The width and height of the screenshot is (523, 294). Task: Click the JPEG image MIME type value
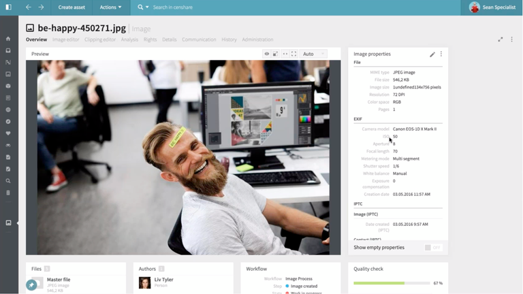click(x=404, y=72)
